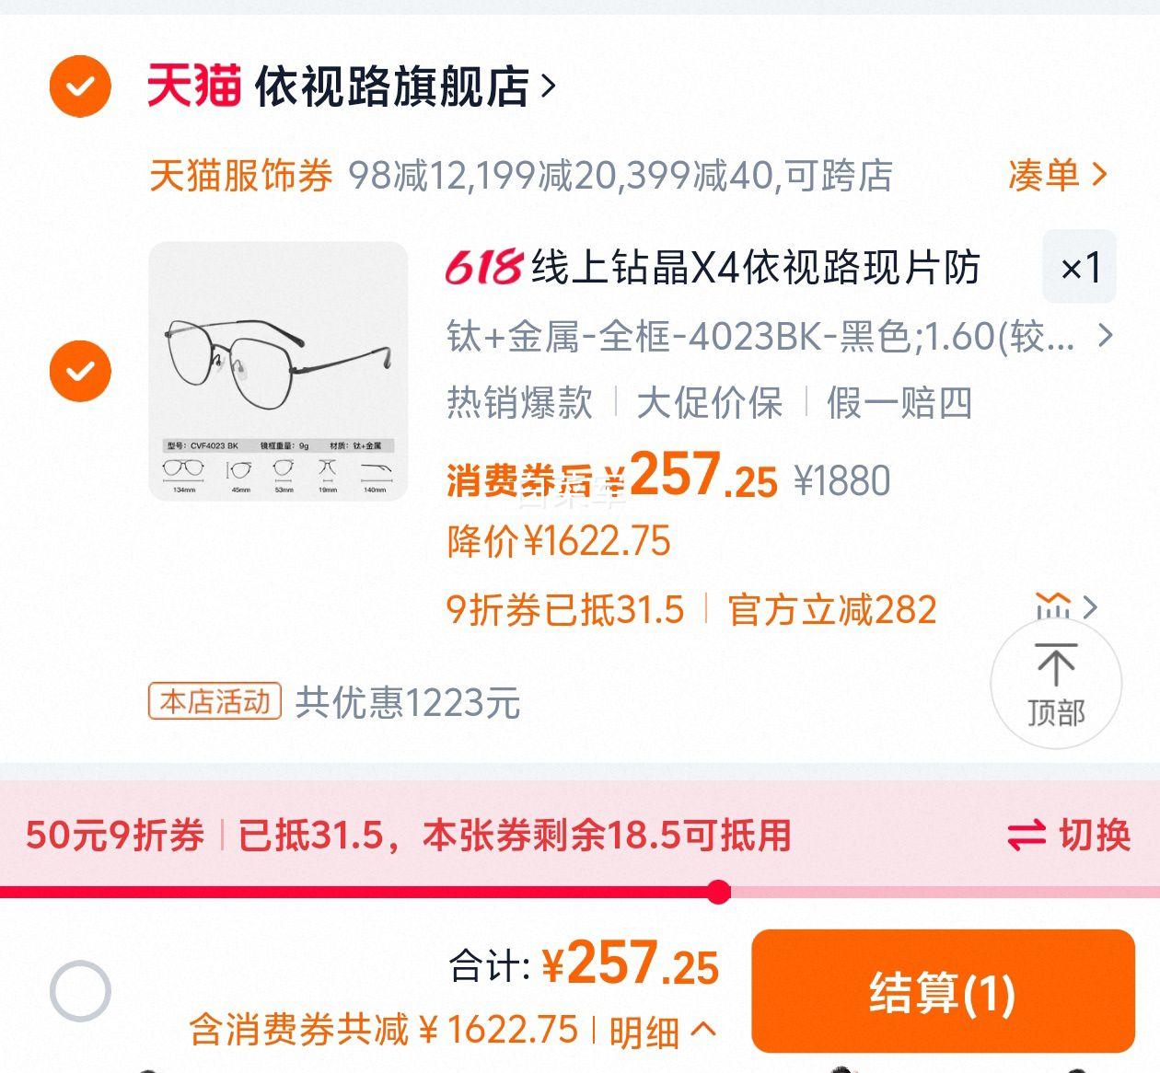Expand product specs 钛+金属-全框-4023BK options
1160x1073 pixels.
point(779,337)
